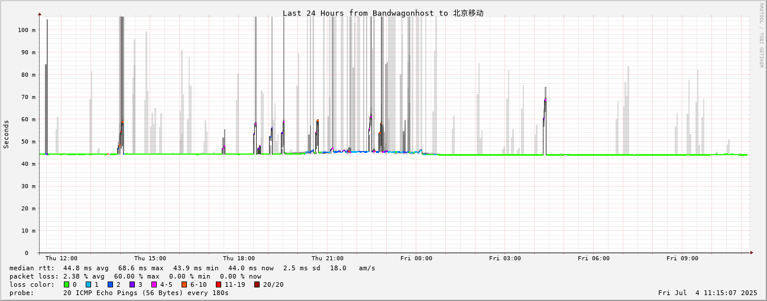The height and width of the screenshot is (301, 767).
Task: Click the graph title 'Last 24 Hours from Bandwagonhost'
Action: [x=359, y=13]
